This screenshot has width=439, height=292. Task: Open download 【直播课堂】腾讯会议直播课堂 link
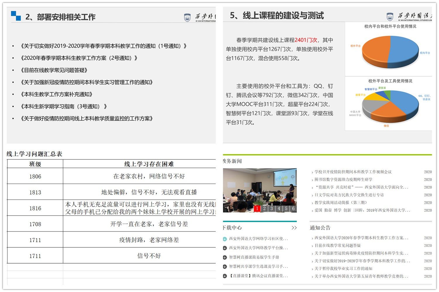tap(258, 276)
